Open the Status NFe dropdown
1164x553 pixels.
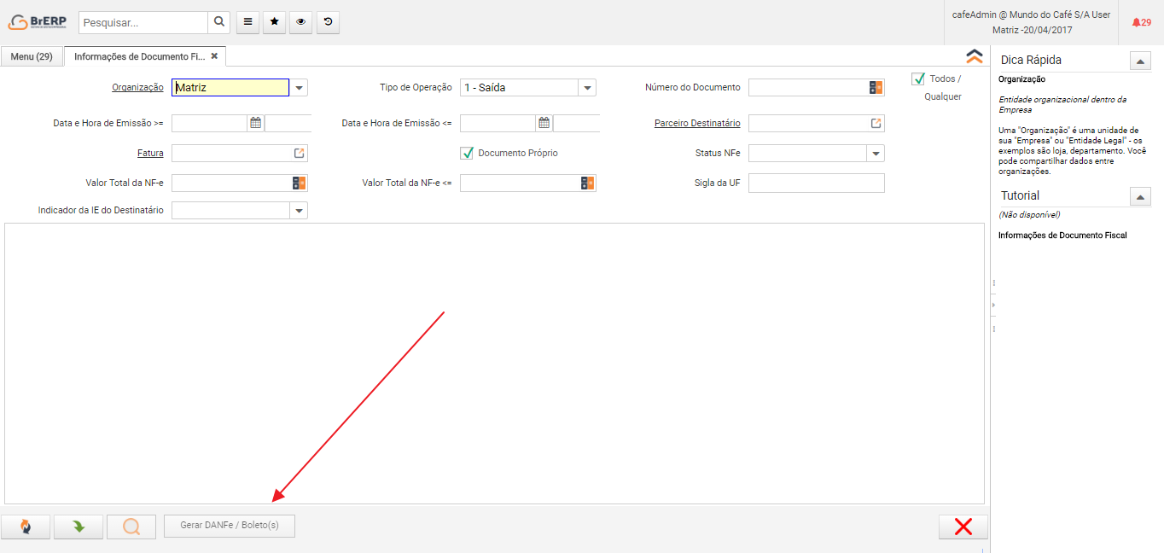pyautogui.click(x=876, y=154)
